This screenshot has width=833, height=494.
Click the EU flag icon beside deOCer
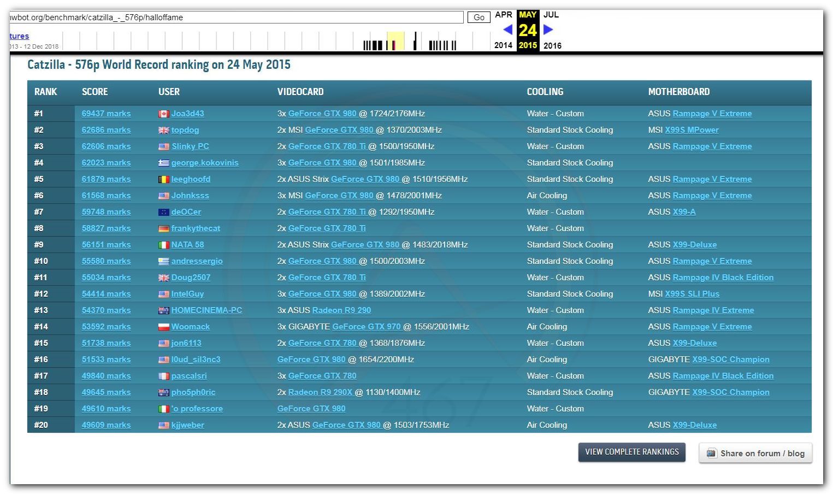click(x=163, y=212)
